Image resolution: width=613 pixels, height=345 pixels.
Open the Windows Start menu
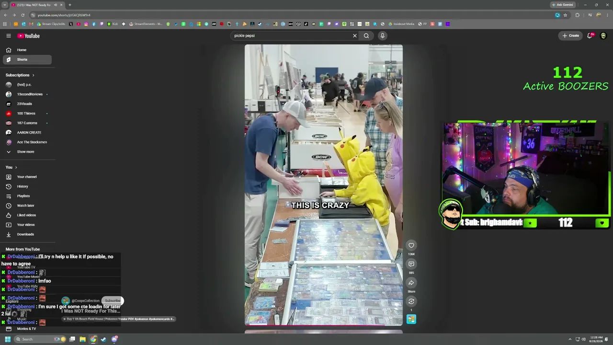[x=8, y=339]
